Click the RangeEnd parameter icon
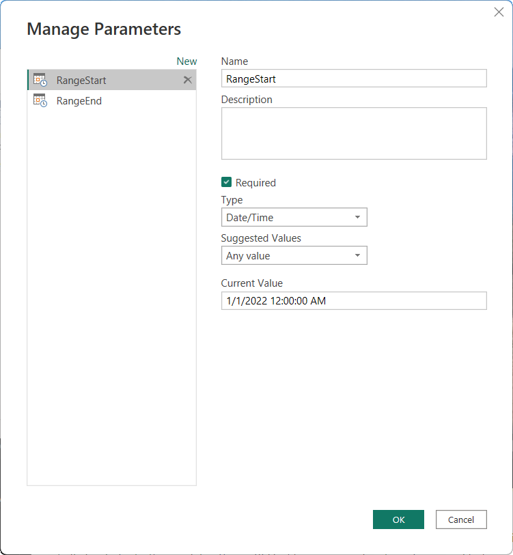Viewport: 513px width, 555px height. (x=39, y=100)
